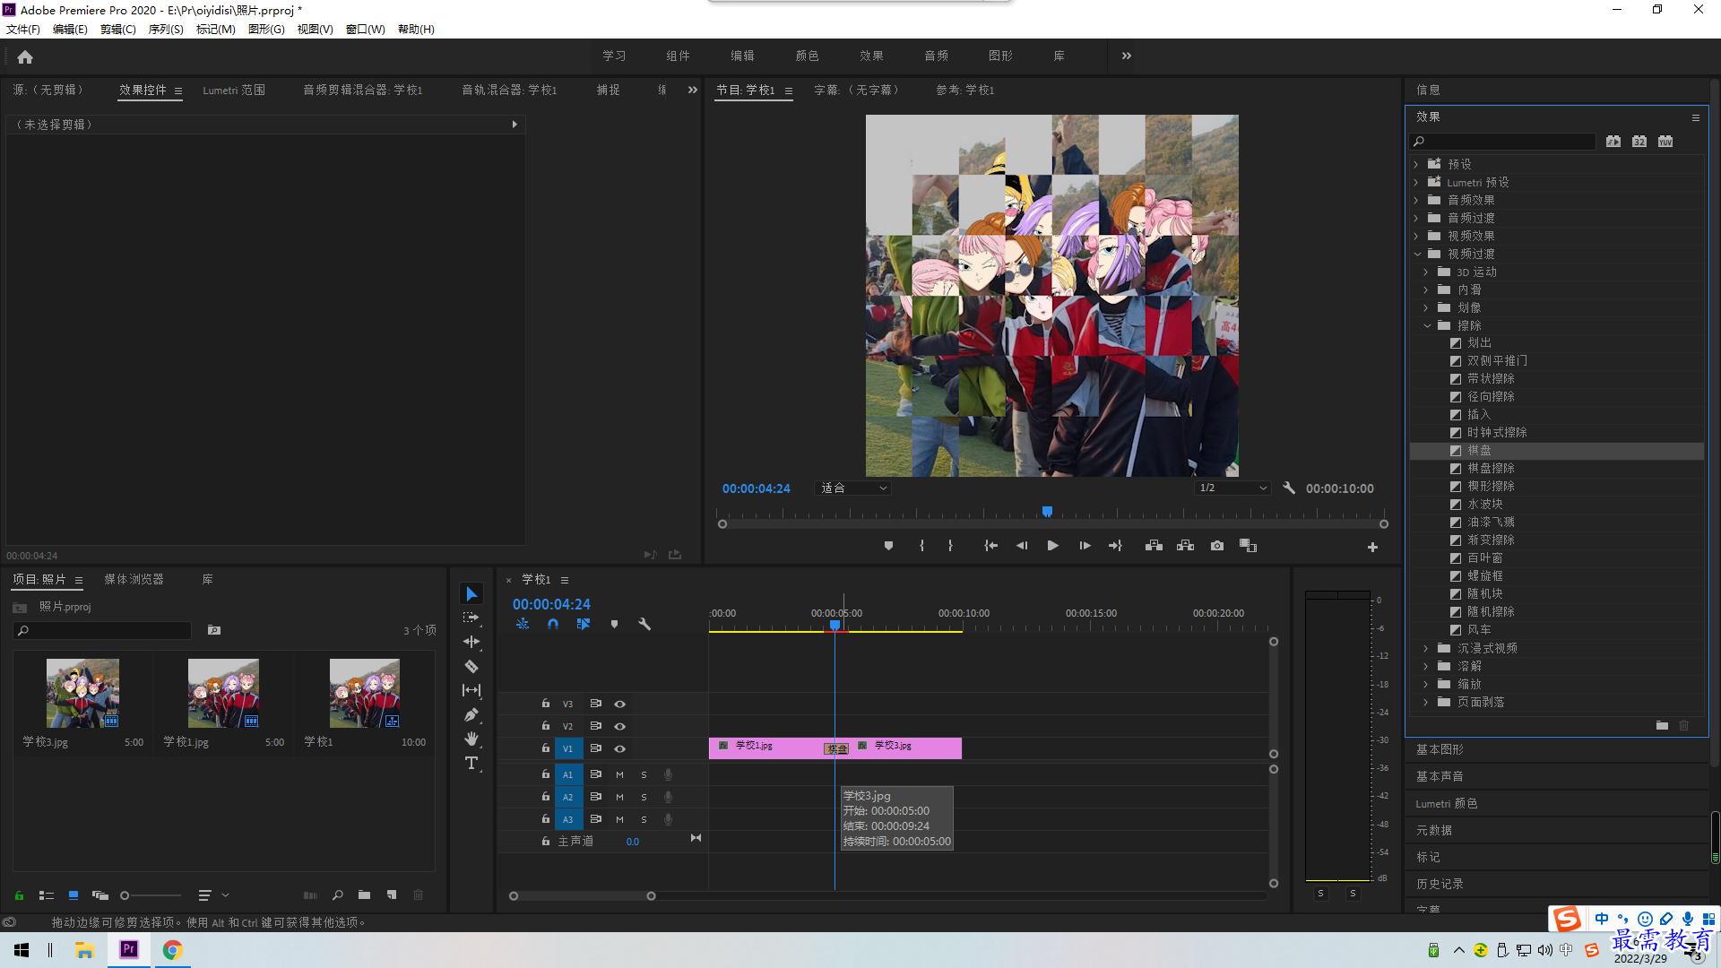Collapse the 视频过渡 folder

[1417, 254]
